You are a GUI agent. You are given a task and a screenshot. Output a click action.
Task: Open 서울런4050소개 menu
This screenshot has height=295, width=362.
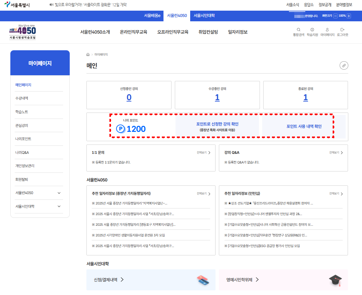point(95,32)
